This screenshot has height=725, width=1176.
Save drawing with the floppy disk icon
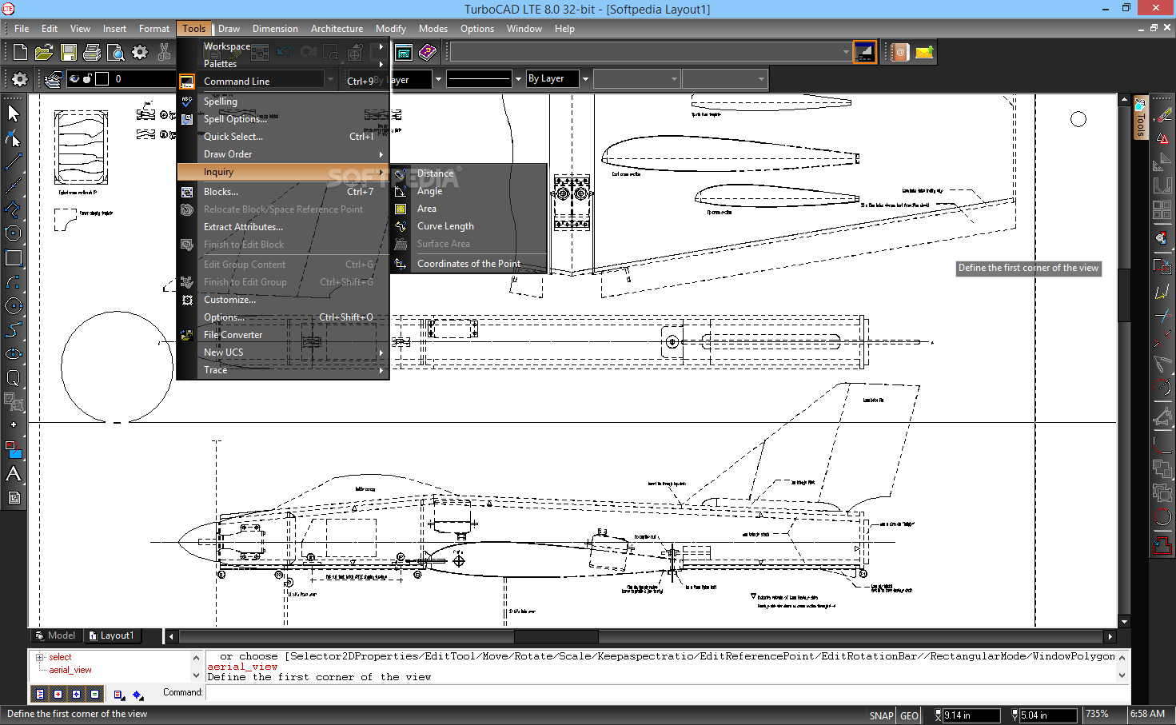click(x=69, y=53)
